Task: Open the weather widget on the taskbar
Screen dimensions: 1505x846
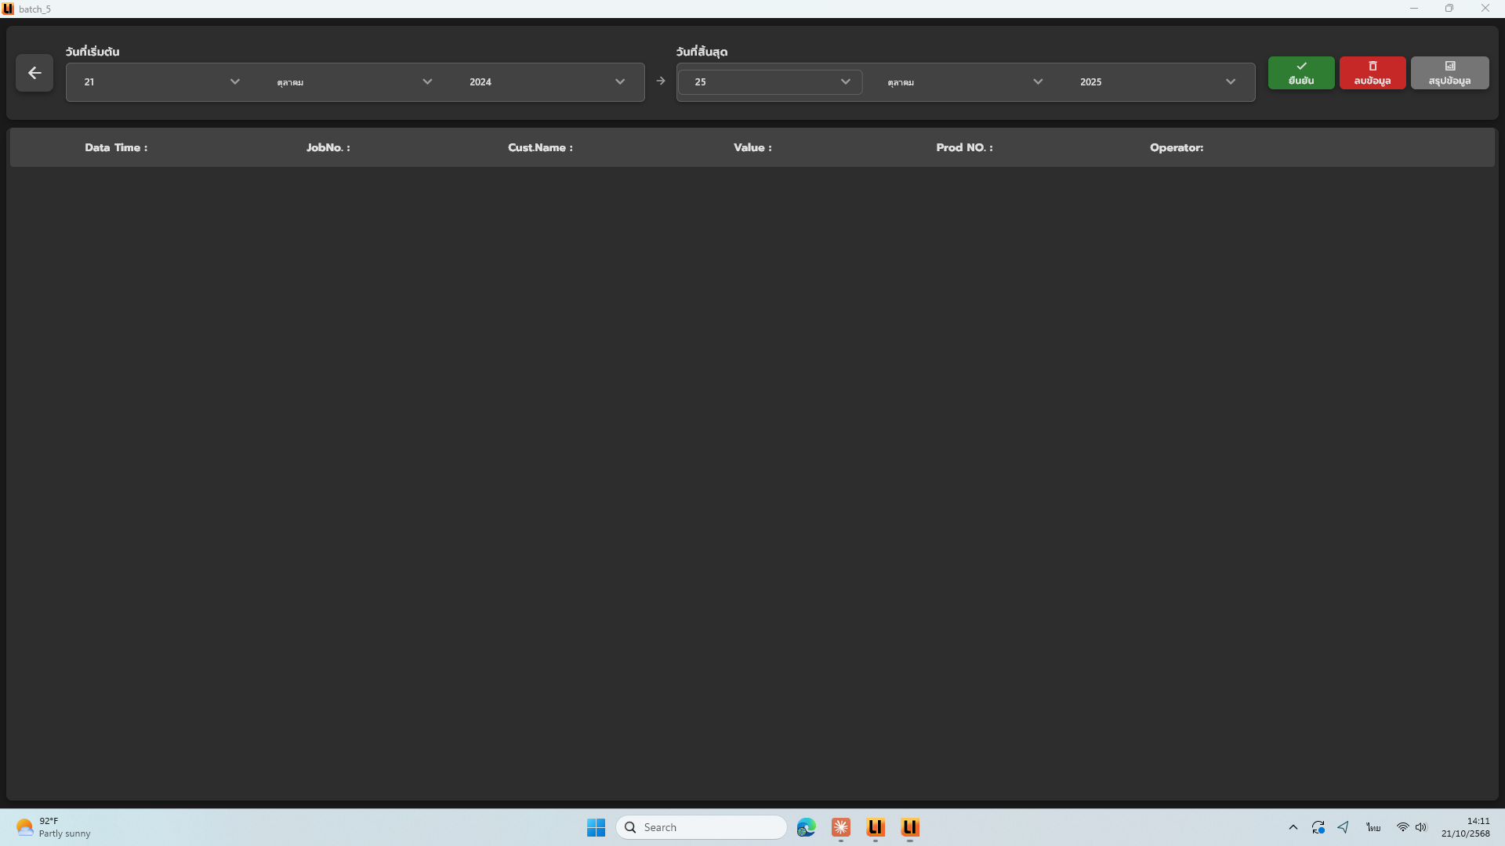Action: tap(53, 827)
